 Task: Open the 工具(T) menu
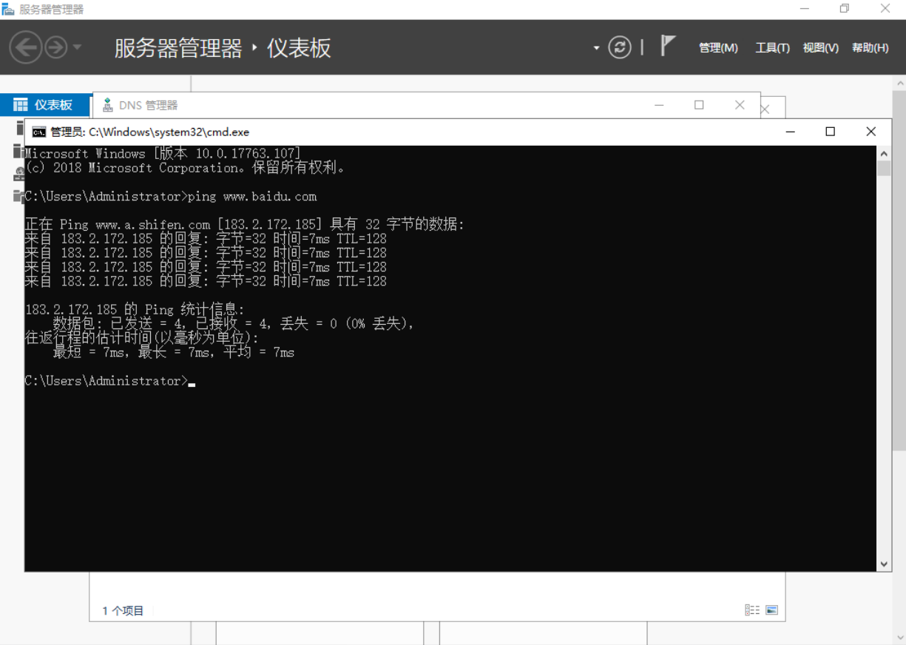(x=772, y=47)
